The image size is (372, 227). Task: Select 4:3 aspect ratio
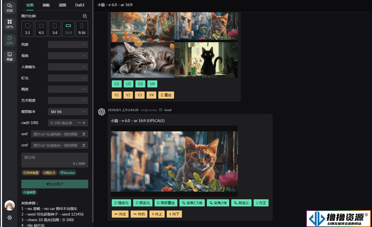(x=41, y=29)
